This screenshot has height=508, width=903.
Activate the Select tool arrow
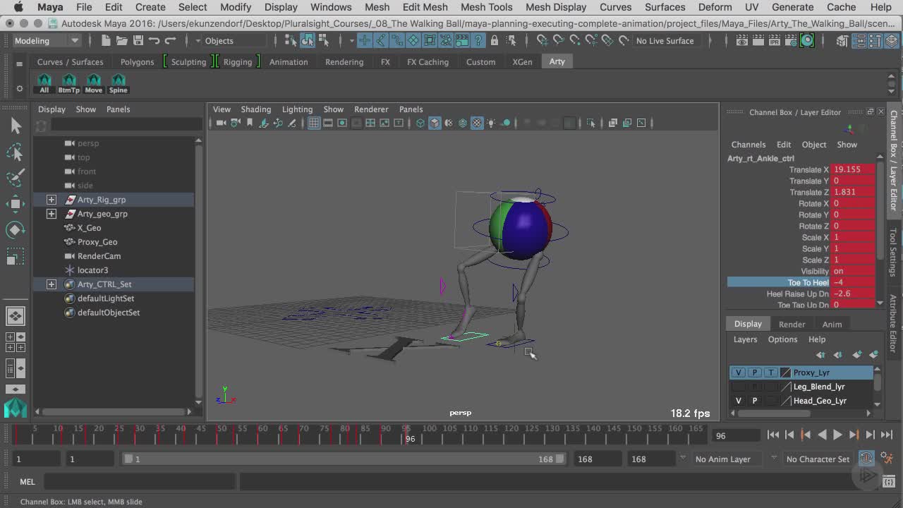point(16,126)
